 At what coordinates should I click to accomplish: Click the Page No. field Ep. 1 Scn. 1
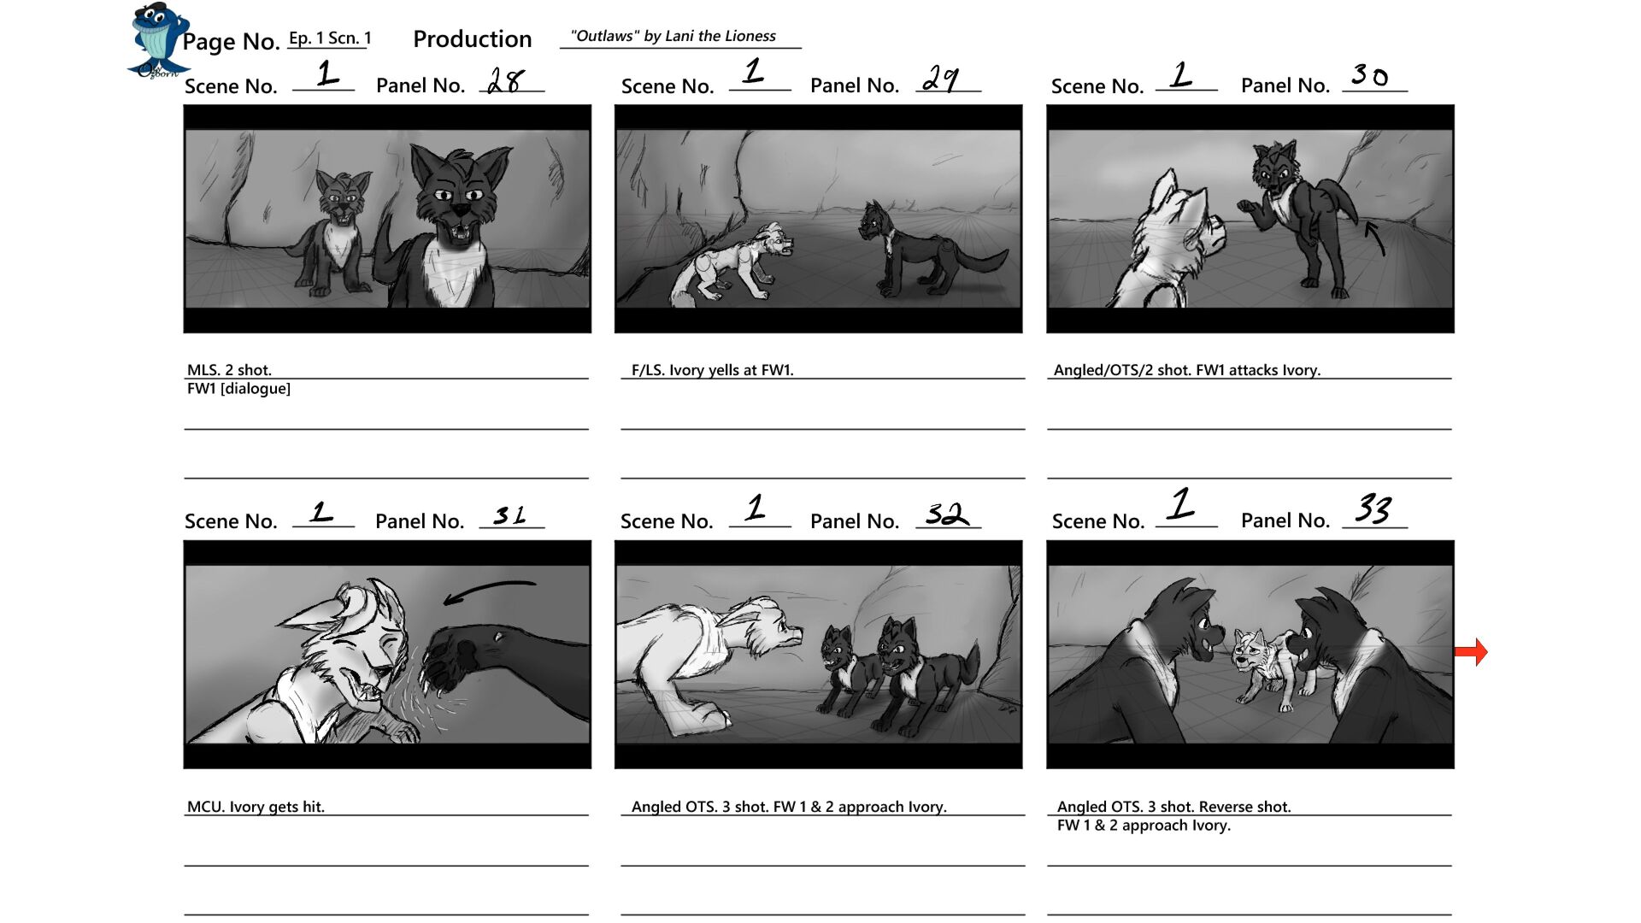[x=329, y=38]
